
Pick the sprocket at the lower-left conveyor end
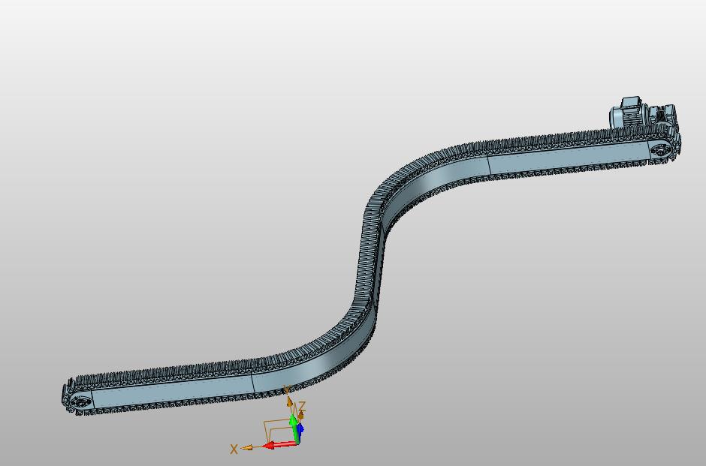[x=81, y=401]
